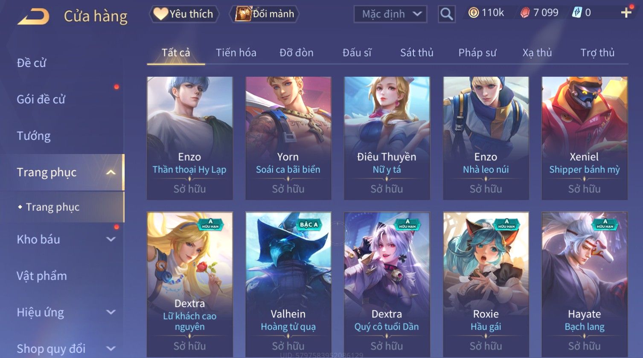
Task: Expand the Kho báu sidebar section
Action: click(111, 239)
